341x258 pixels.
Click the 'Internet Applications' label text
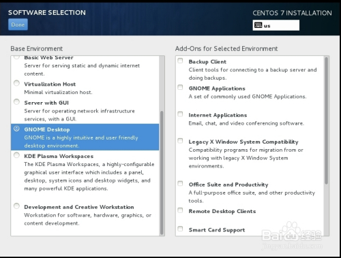tap(218, 115)
